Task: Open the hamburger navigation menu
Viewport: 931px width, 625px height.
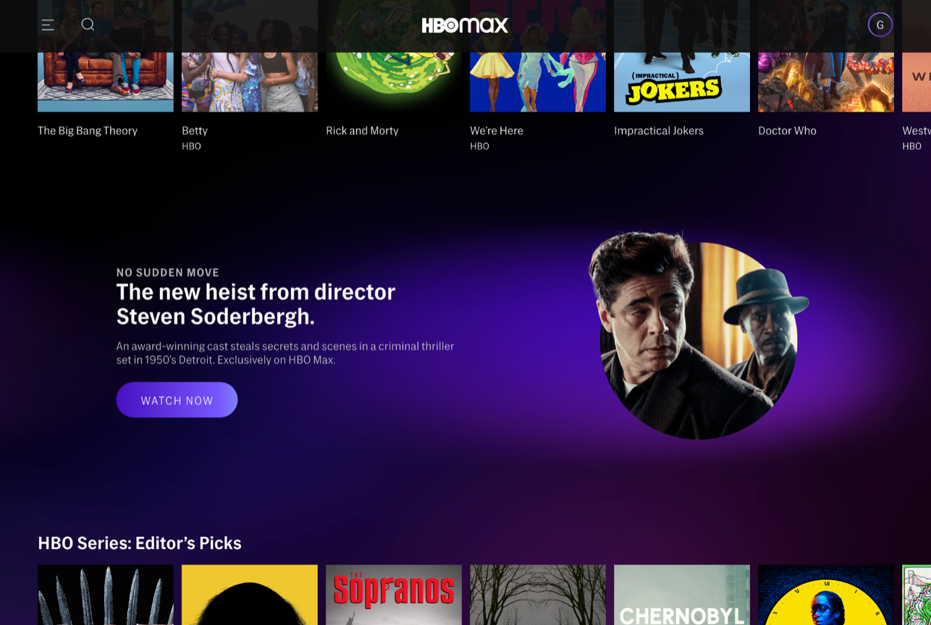Action: (x=48, y=25)
